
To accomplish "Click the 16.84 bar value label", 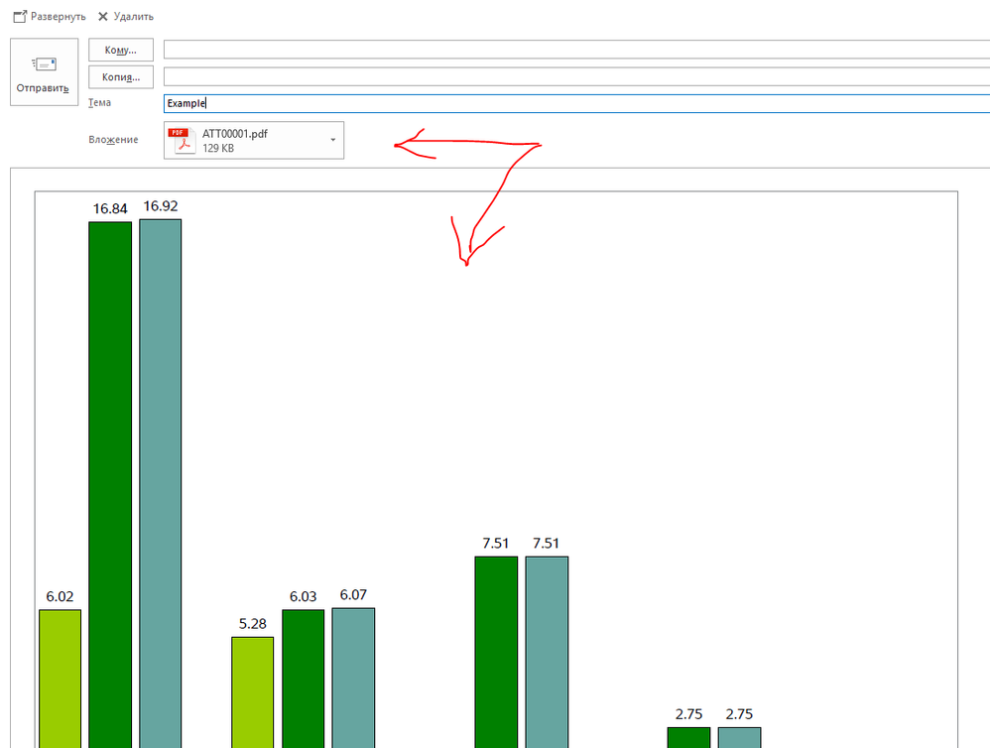I will click(x=110, y=209).
